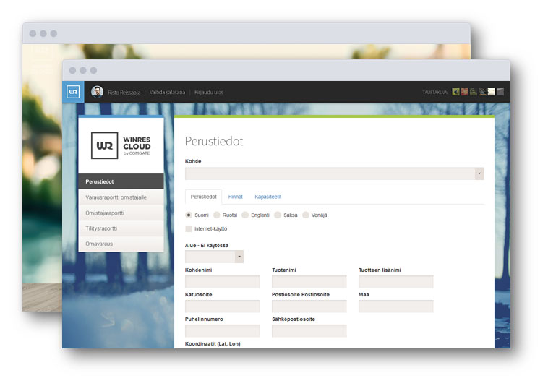Click the Sähköpostiosoite input field
The width and height of the screenshot is (548, 386).
309,331
